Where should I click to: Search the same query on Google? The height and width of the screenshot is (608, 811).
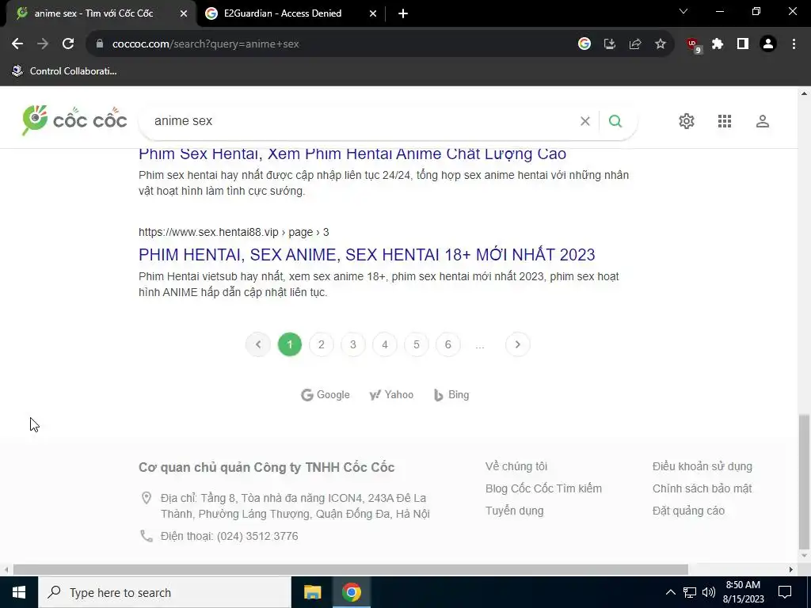point(326,395)
